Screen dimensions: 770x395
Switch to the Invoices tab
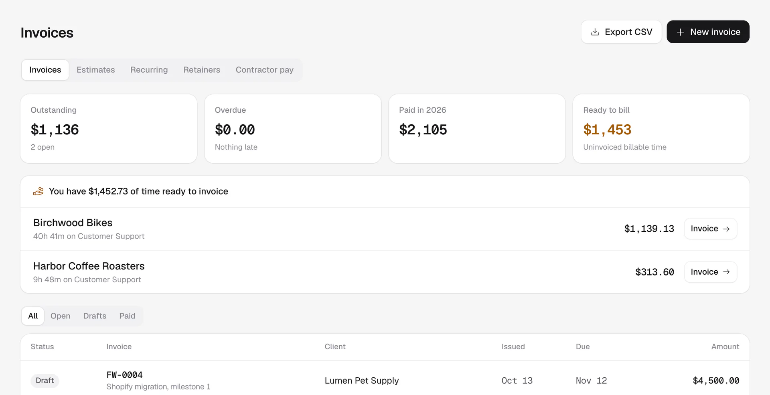tap(45, 70)
